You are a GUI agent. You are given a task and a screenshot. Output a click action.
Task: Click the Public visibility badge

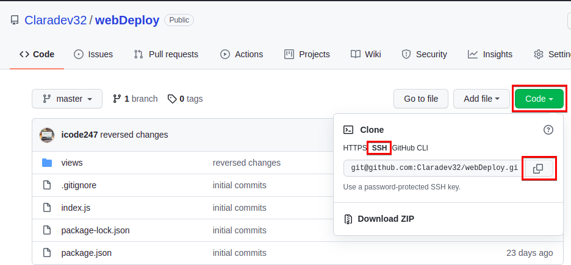coord(179,20)
